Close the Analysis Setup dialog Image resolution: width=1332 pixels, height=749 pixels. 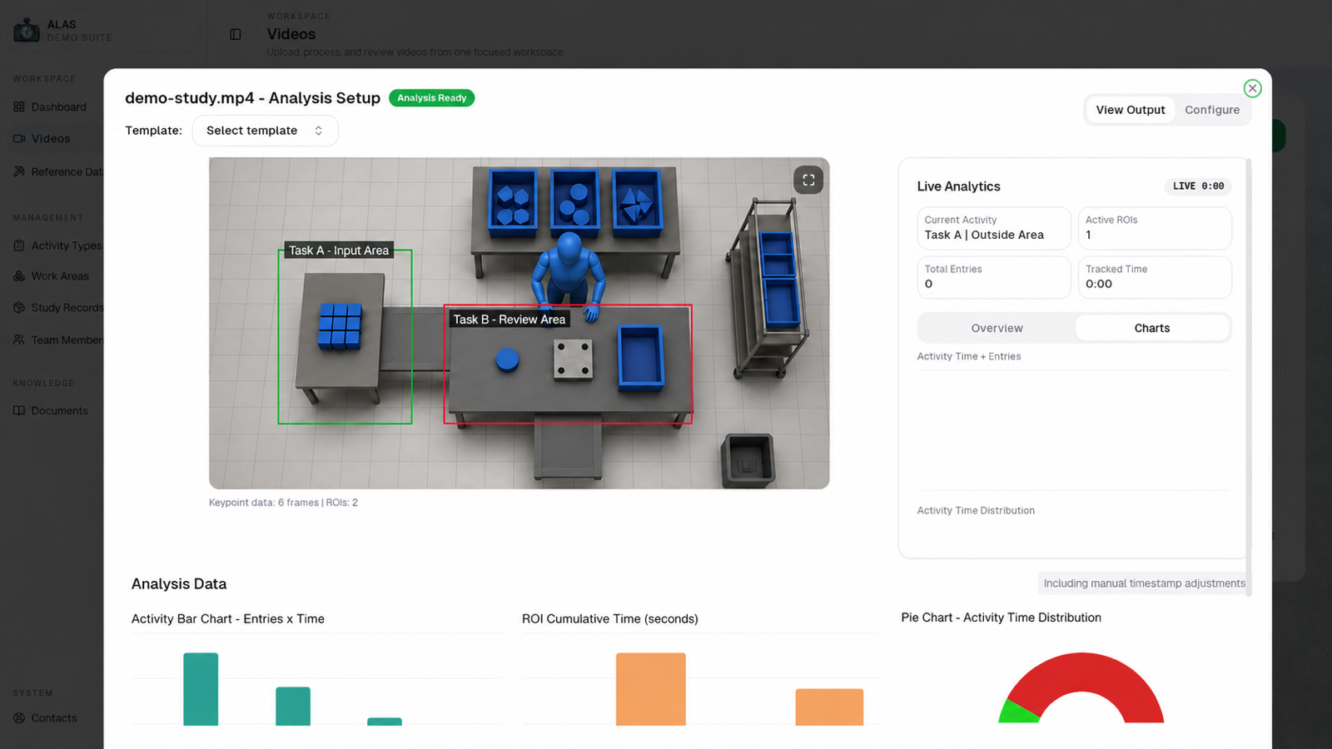pyautogui.click(x=1252, y=88)
